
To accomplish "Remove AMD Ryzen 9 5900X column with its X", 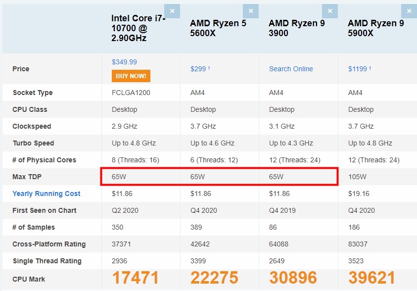I will point(409,11).
